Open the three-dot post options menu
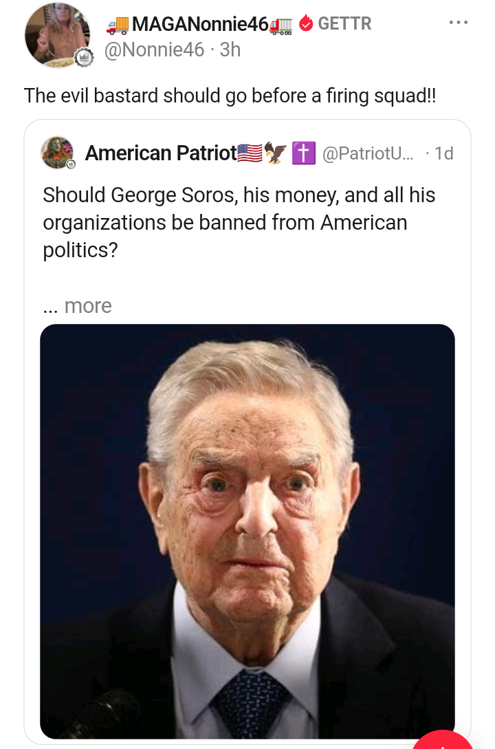Screen dimensions: 495x749 (458, 23)
